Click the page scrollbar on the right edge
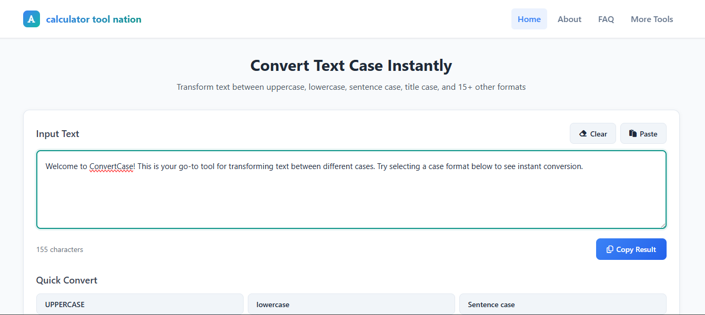The height and width of the screenshot is (315, 705). click(702, 157)
